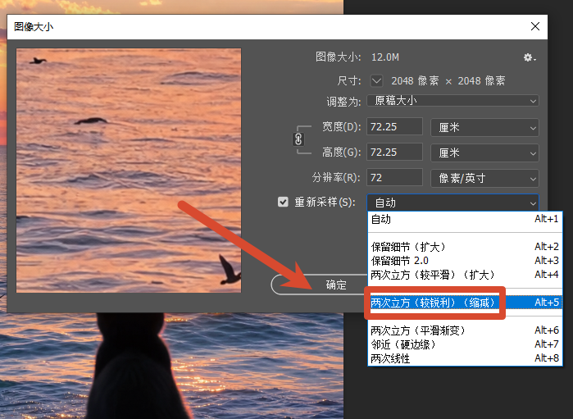Choose 保留细节（扩大） option
Viewport: 573px width, 419px height.
click(465, 247)
